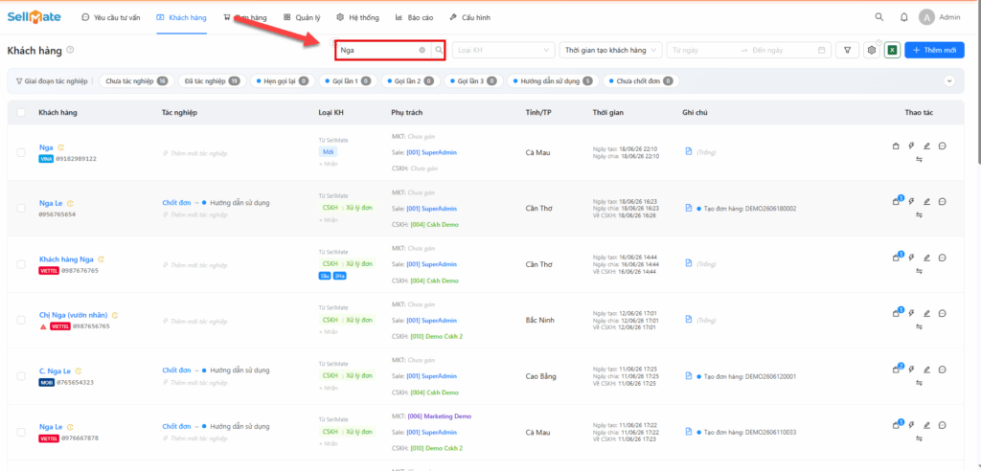Open the Thời gian tạo khách hàng dropdown

pos(611,50)
